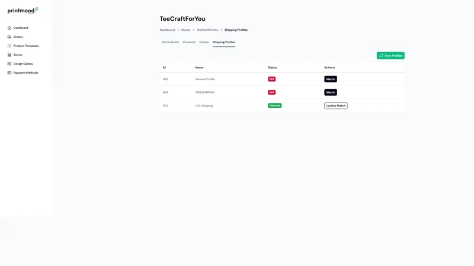Open Design Gallery from the sidebar

coord(23,64)
